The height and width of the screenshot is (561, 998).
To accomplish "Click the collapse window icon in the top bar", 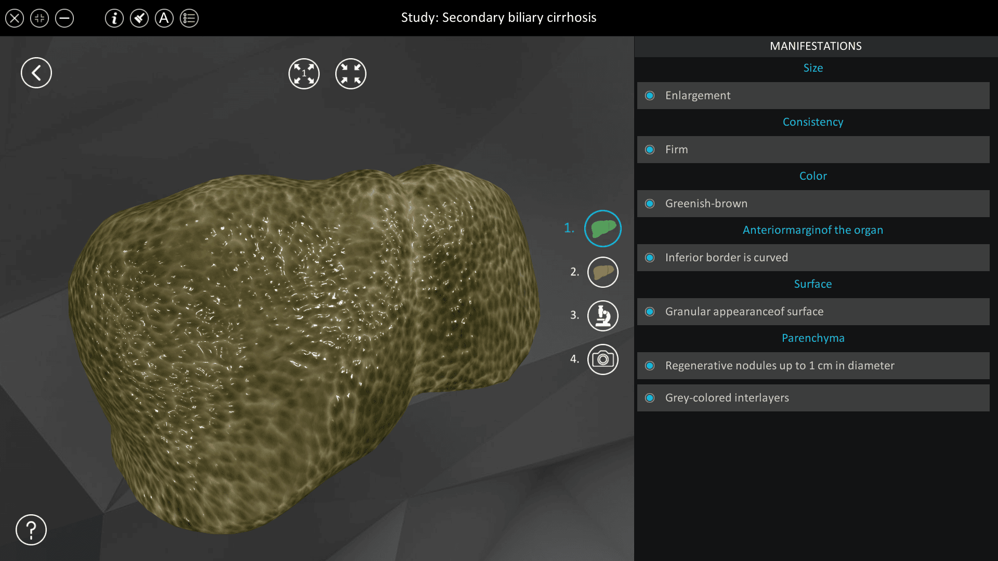I will pyautogui.click(x=40, y=19).
